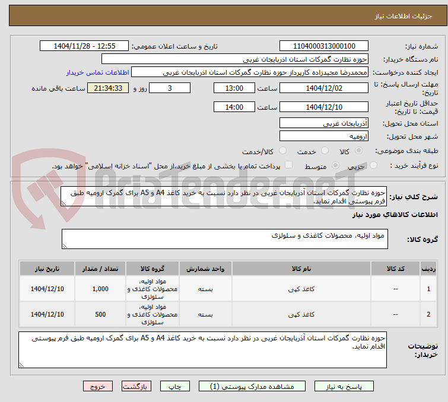Screen dimensions: 448x402
Task: Click the resize handle of گروه کالا box
Action: click(65, 246)
